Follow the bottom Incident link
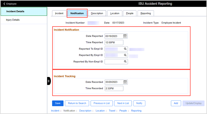This screenshot has width=207, height=114. [x=55, y=111]
